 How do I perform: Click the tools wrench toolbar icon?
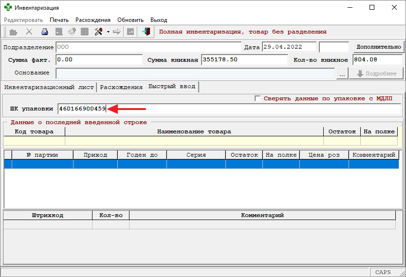[98, 32]
